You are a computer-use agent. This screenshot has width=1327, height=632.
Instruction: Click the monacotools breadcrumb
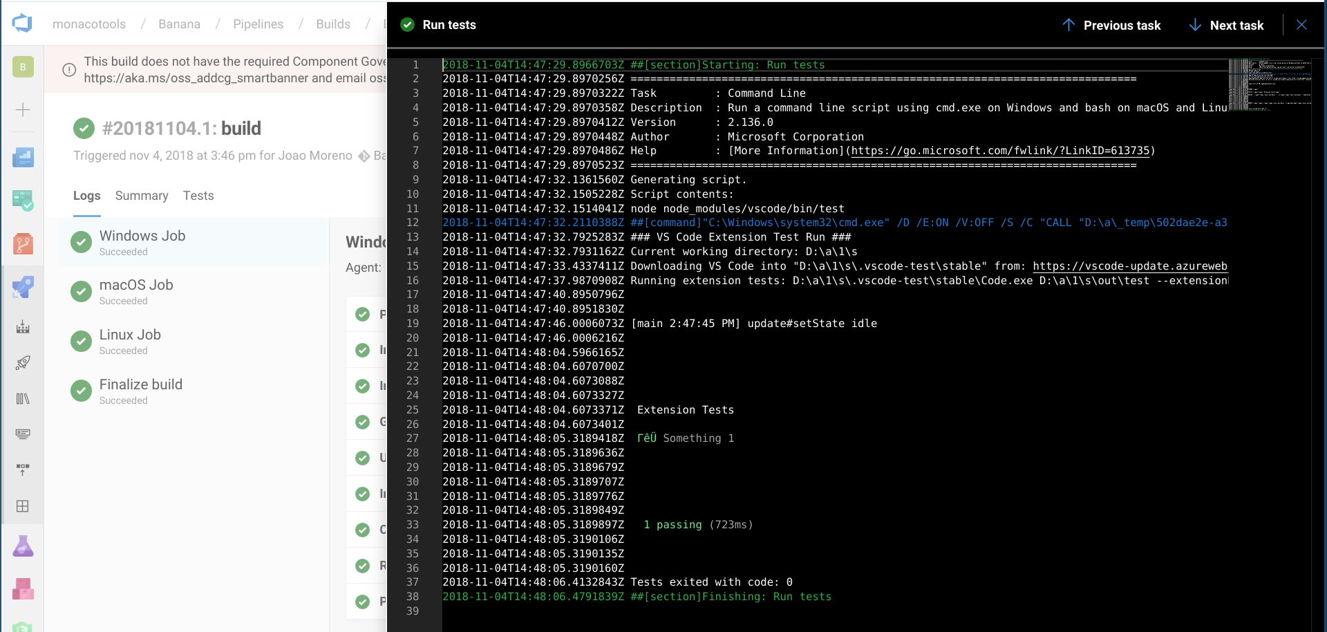89,24
